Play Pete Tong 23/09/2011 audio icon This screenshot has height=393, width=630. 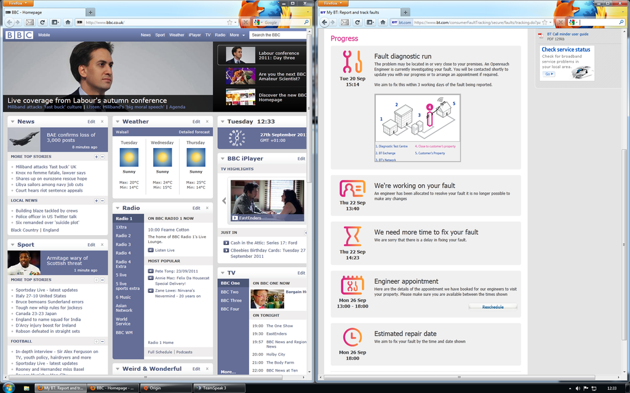(151, 271)
